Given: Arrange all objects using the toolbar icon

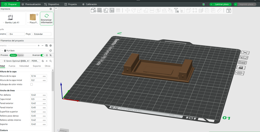Looking at the screenshot, I should [112, 10].
